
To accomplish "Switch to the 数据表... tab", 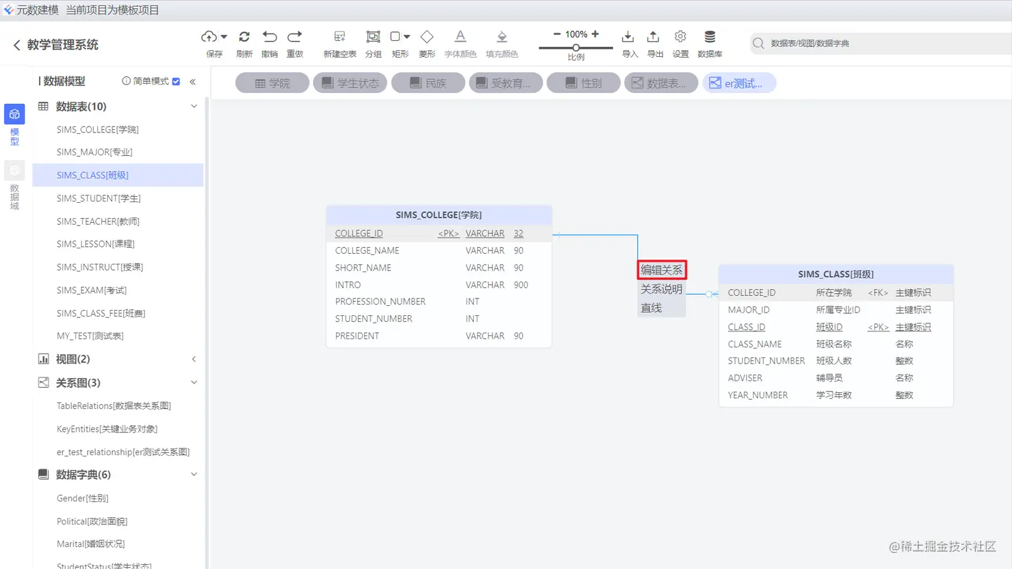I will coord(661,83).
